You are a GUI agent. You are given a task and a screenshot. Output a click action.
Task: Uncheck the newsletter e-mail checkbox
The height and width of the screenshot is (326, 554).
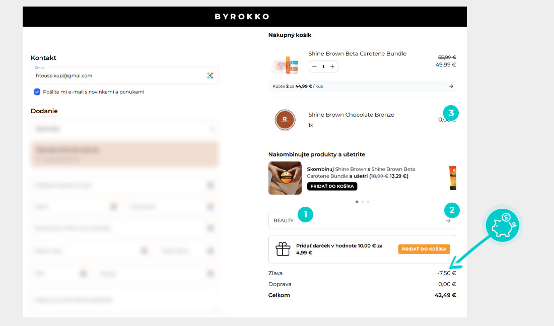(x=37, y=92)
